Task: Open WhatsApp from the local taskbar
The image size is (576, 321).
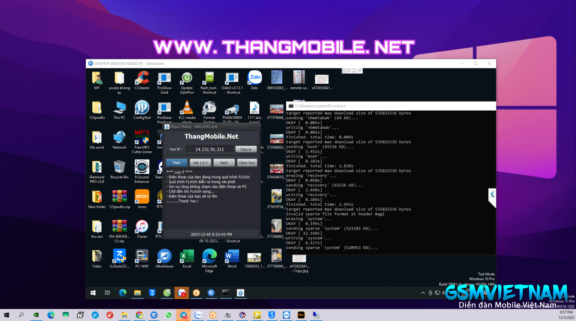Action: (x=169, y=315)
